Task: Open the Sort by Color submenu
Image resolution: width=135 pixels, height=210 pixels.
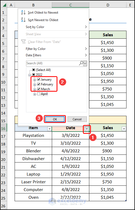Action: pos(53,27)
